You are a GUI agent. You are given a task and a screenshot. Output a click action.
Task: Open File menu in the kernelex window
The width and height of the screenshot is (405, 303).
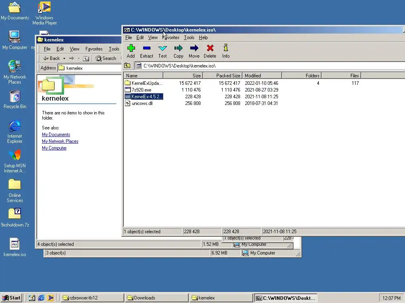click(x=47, y=49)
